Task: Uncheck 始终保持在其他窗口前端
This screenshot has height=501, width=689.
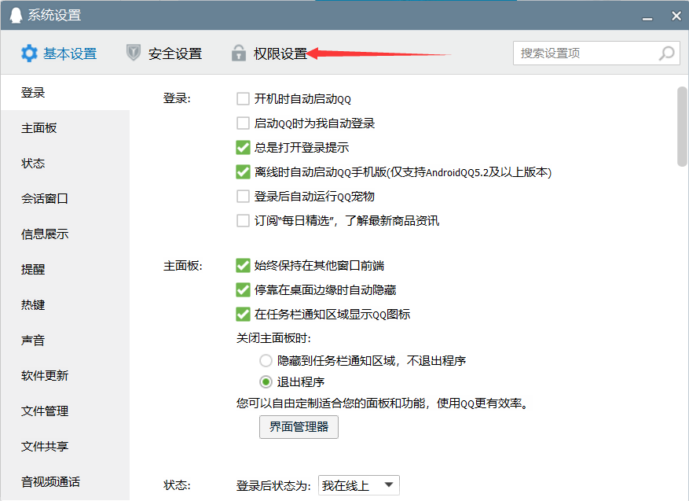Action: click(243, 265)
